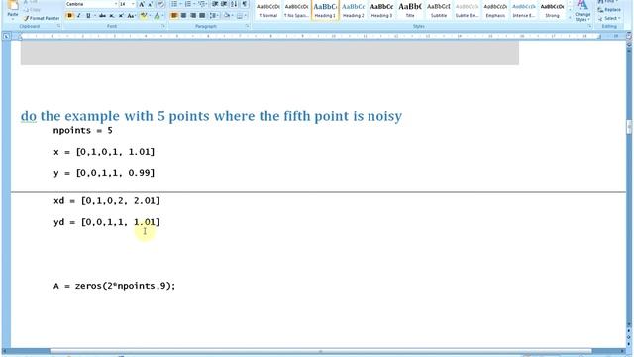
Task: Toggle Italic formatting
Action: [x=79, y=16]
